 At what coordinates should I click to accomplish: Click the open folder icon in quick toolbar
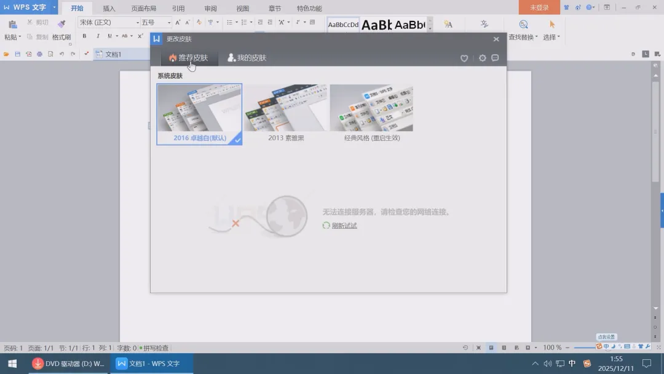click(x=6, y=54)
